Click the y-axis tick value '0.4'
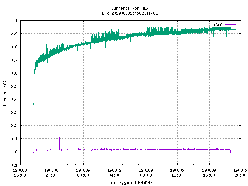This screenshot has width=248, height=186. pyautogui.click(x=14, y=99)
